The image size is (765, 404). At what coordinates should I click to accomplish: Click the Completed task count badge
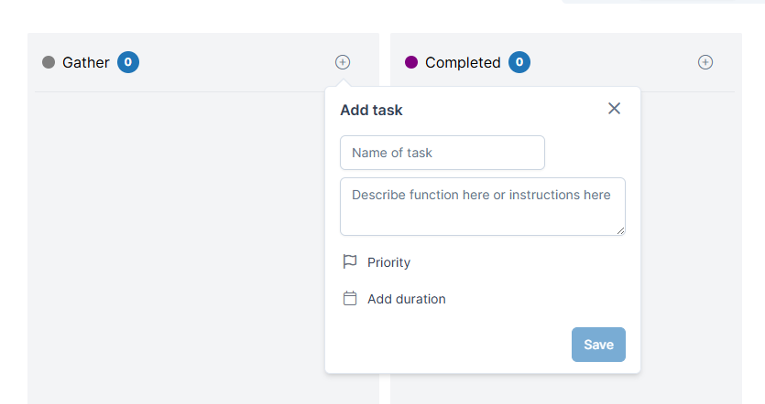(519, 62)
